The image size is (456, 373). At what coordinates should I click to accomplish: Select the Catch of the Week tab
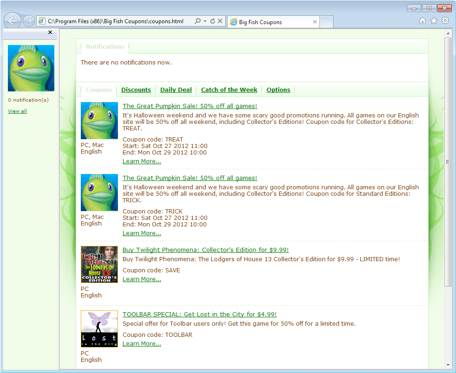[x=229, y=90]
